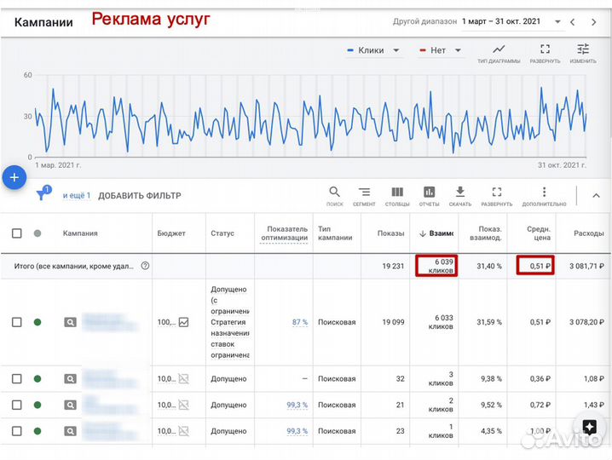Screen dimensions: 612x460
Task: Click search campaign icon in 19 099 row
Action: 70,322
